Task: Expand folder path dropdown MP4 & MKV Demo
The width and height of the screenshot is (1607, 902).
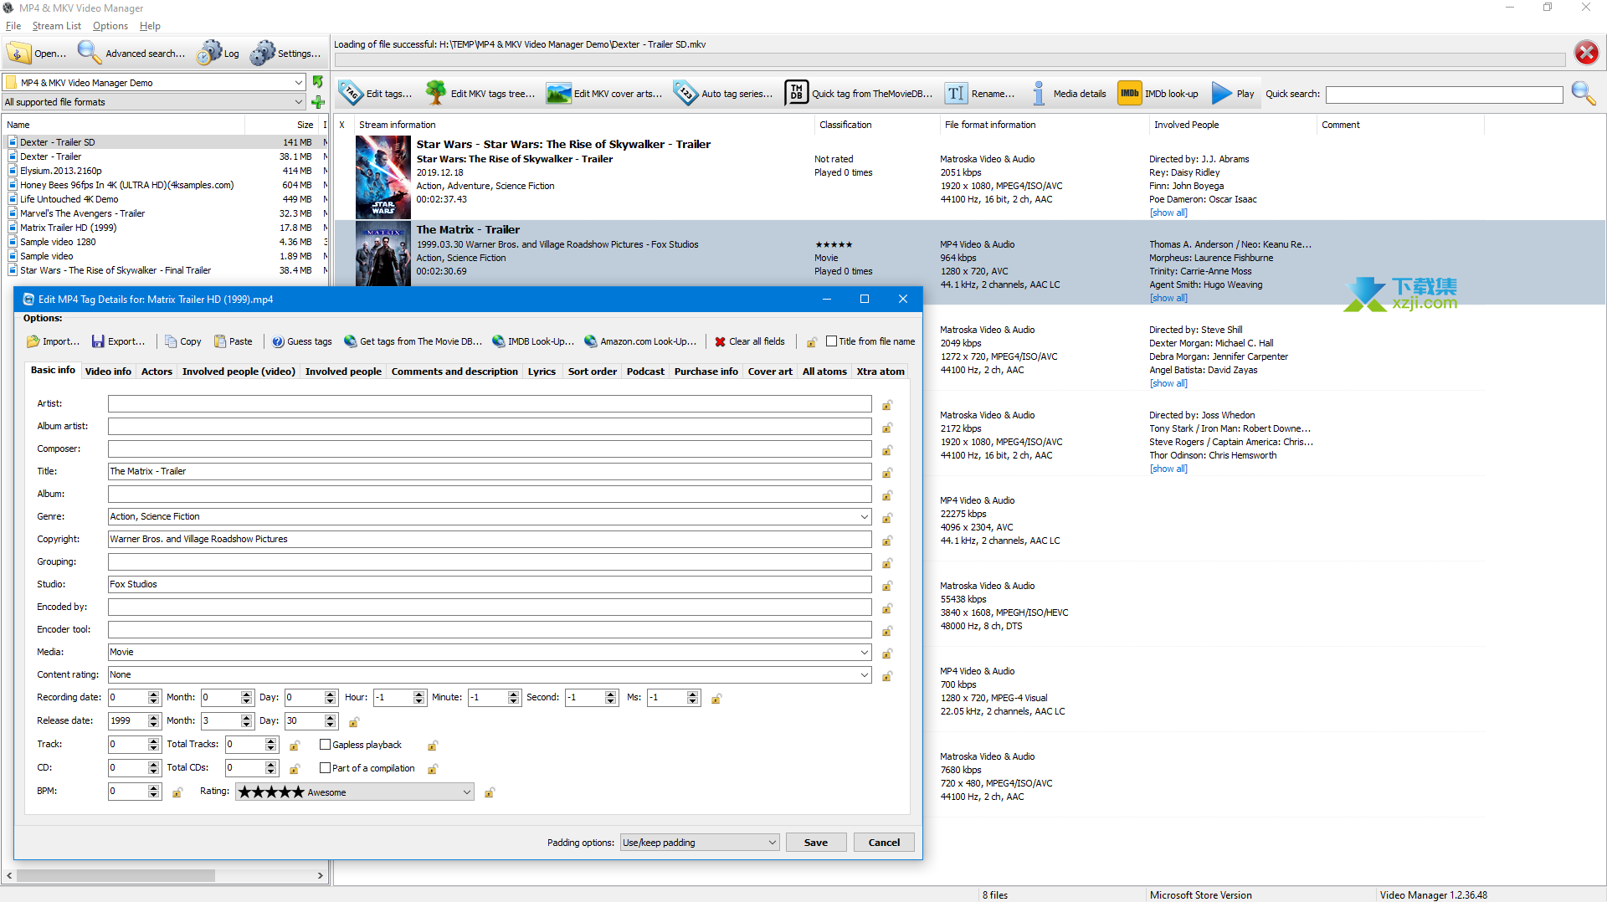Action: (299, 83)
